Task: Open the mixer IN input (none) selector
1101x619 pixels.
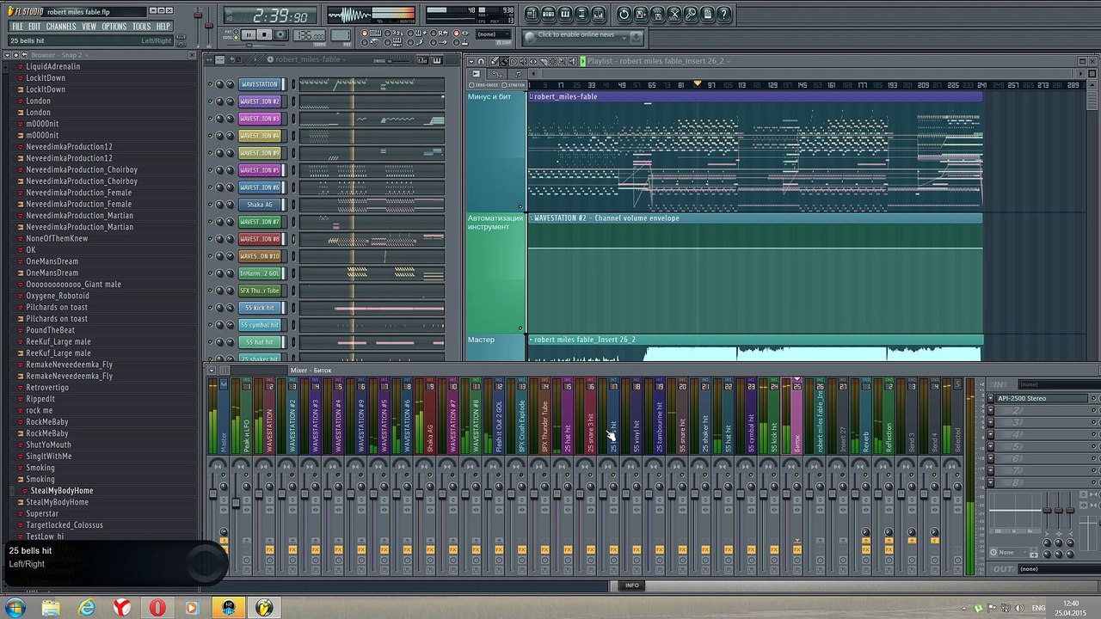Action: pos(1059,384)
